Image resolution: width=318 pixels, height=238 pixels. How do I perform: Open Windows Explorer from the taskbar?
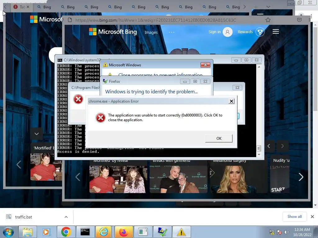(28, 232)
